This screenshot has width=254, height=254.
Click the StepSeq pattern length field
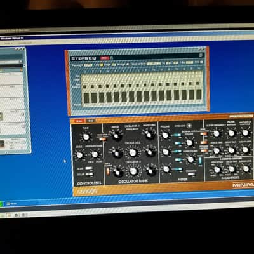click(x=88, y=65)
